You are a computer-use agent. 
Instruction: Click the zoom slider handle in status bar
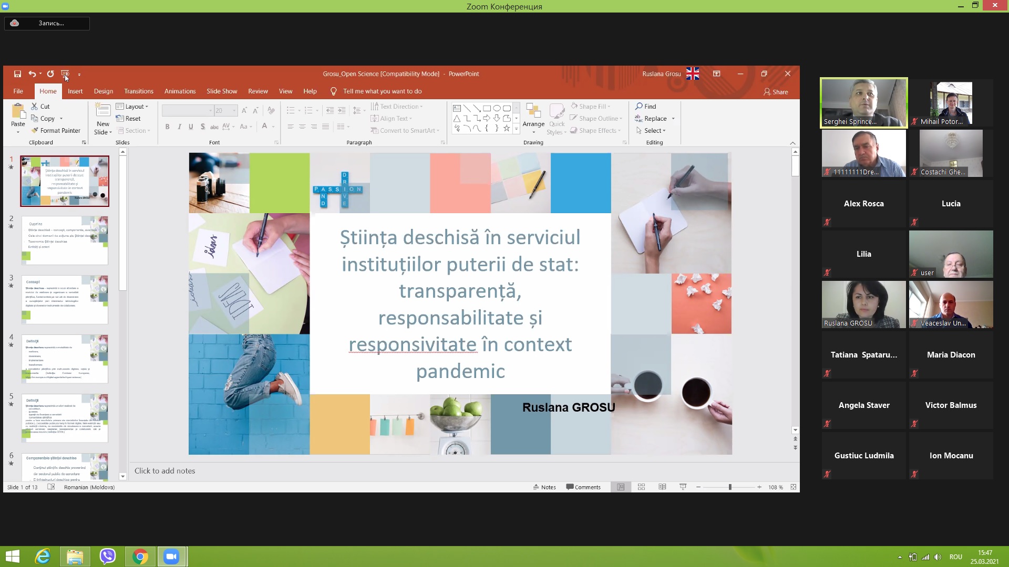click(x=730, y=487)
